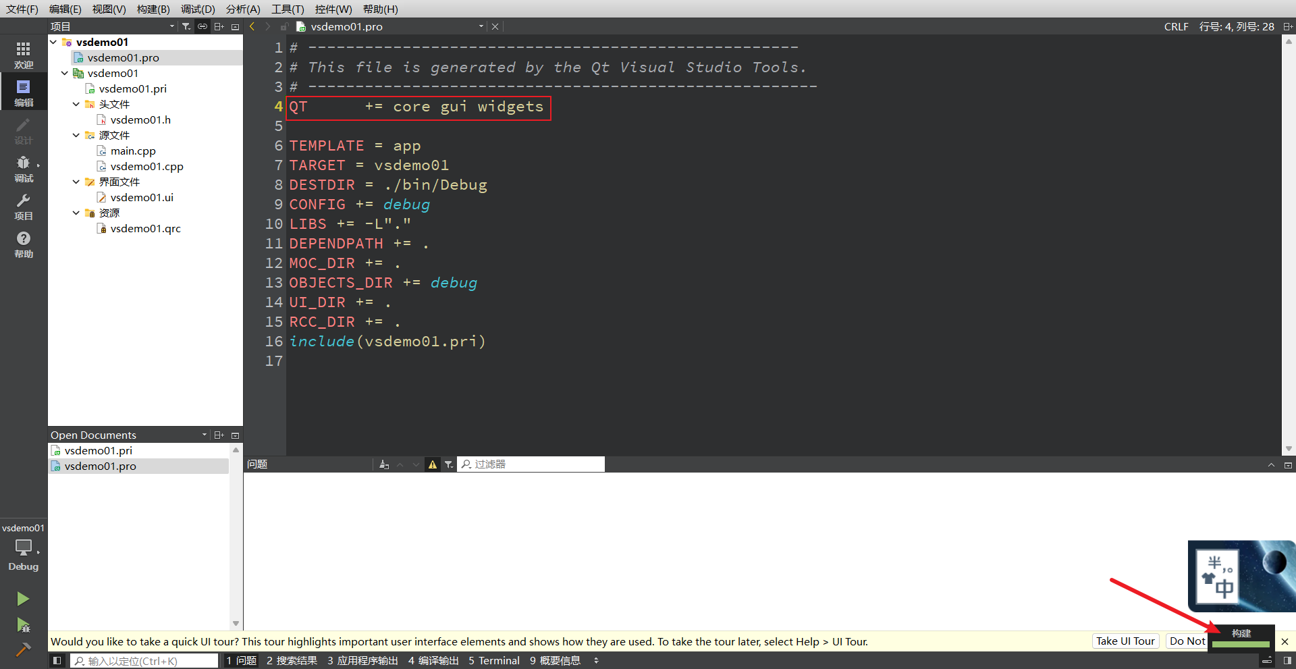Screen dimensions: 1296x669
Task: Open 帮助 (Help) mode in sidebar
Action: pos(24,244)
